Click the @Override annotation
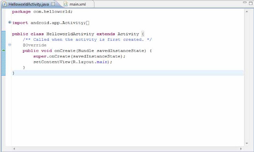Screen dimensions: 254x152 pyautogui.click(x=35, y=45)
